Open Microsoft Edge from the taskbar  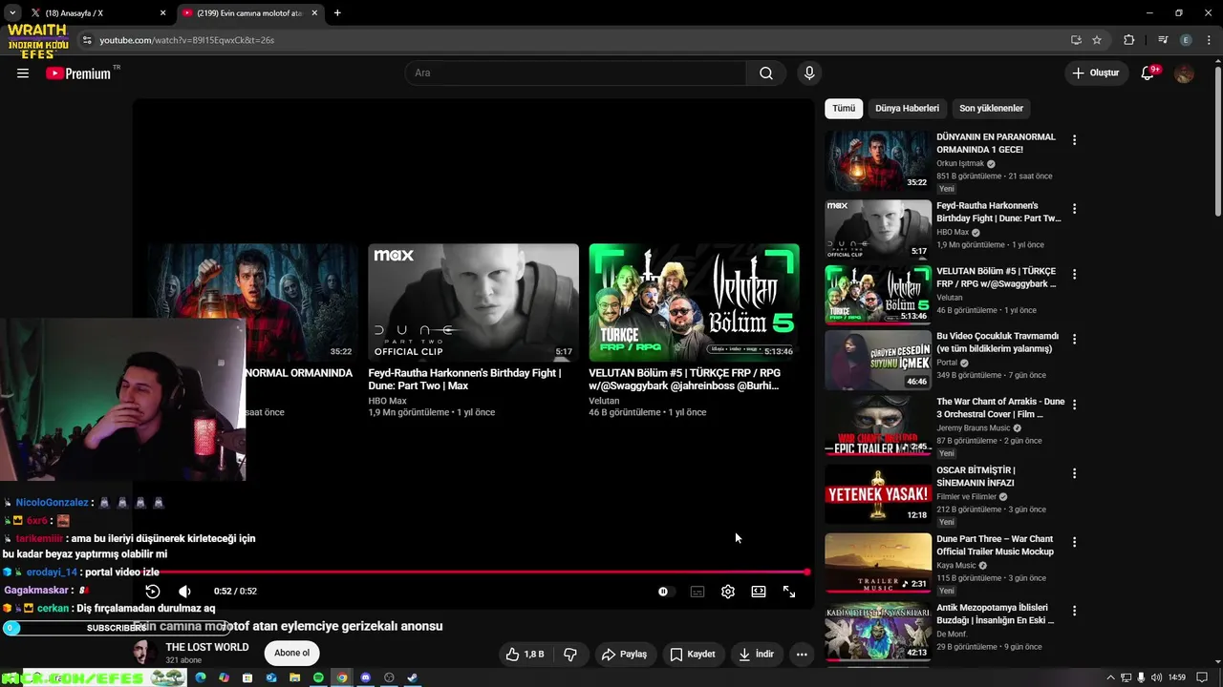point(201,677)
